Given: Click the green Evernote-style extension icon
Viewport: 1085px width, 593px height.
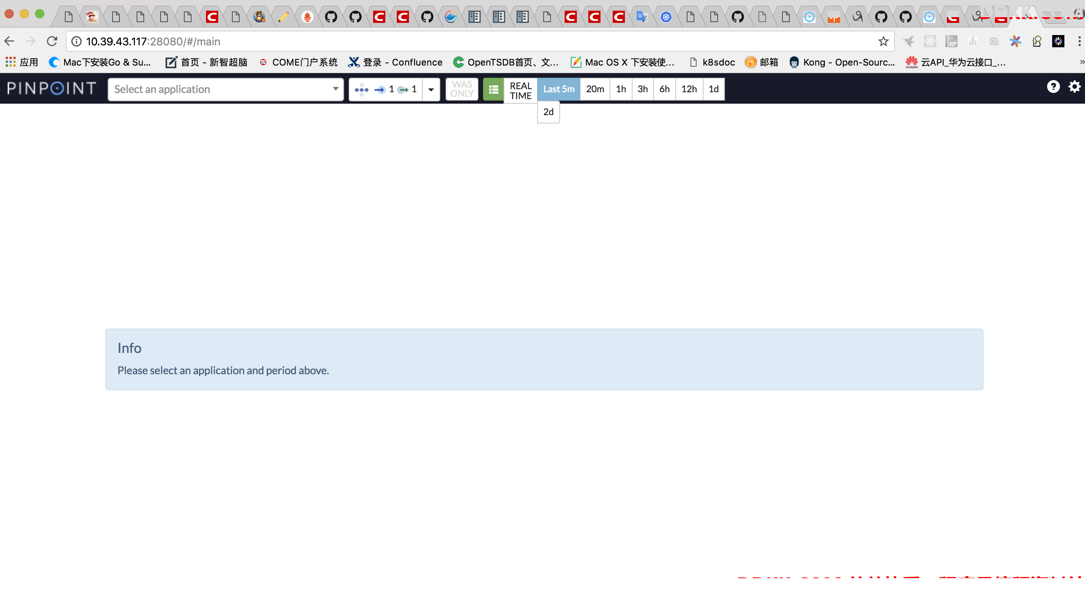Looking at the screenshot, I should [x=1037, y=41].
